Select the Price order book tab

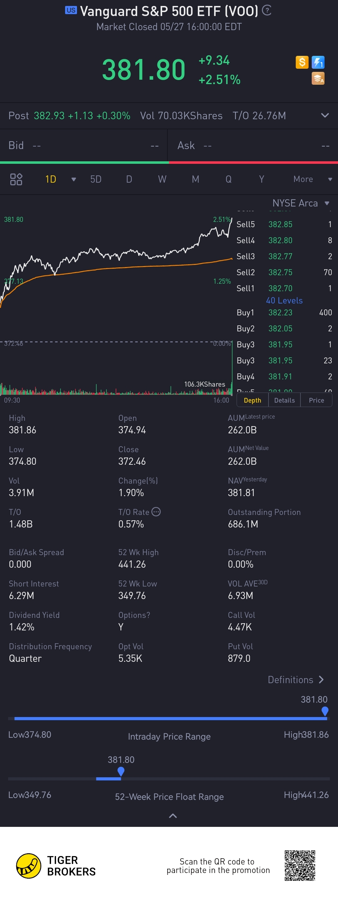point(316,400)
